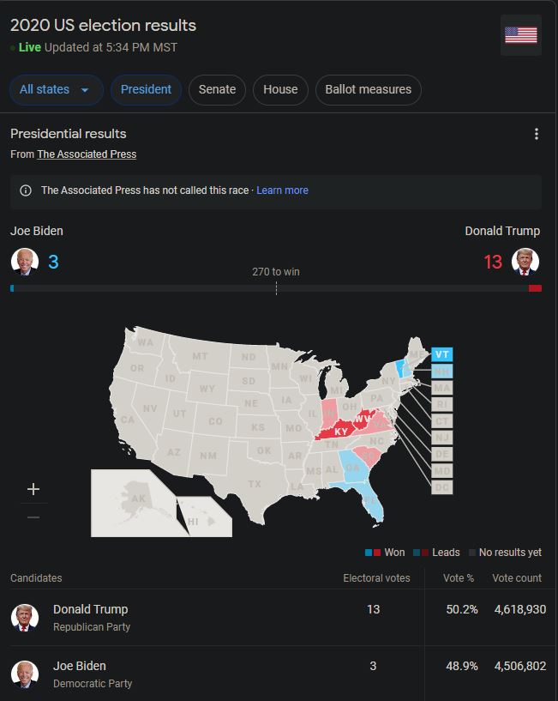The height and width of the screenshot is (701, 558).
Task: Click the info icon in AP notice
Action: tap(26, 190)
